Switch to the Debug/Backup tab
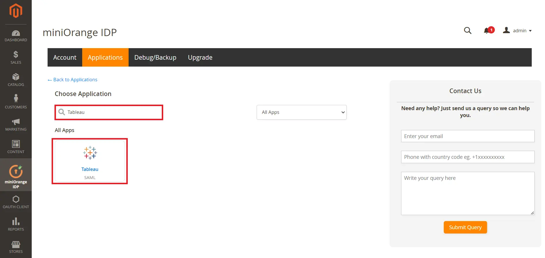This screenshot has width=545, height=258. click(x=155, y=57)
